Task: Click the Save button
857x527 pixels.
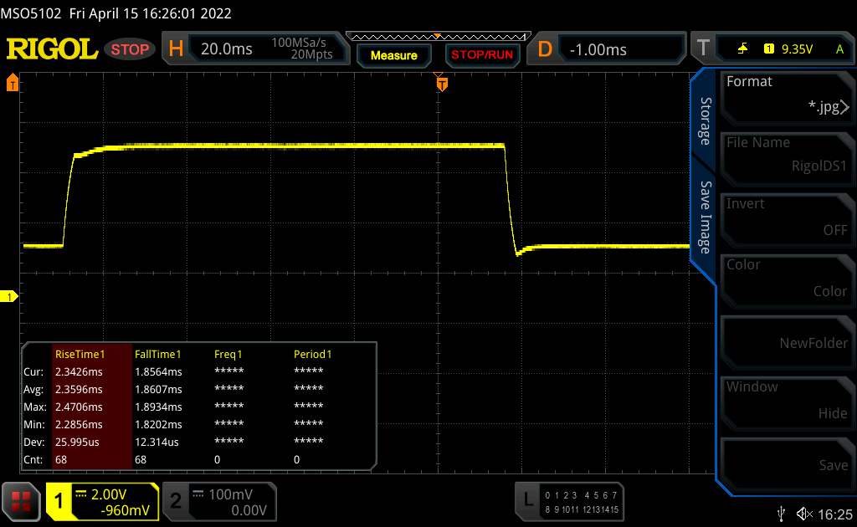Action: tap(787, 463)
